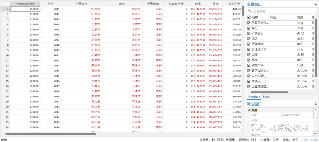
Task: Uncheck the 纬度 variable checkbox
Action: point(249,60)
